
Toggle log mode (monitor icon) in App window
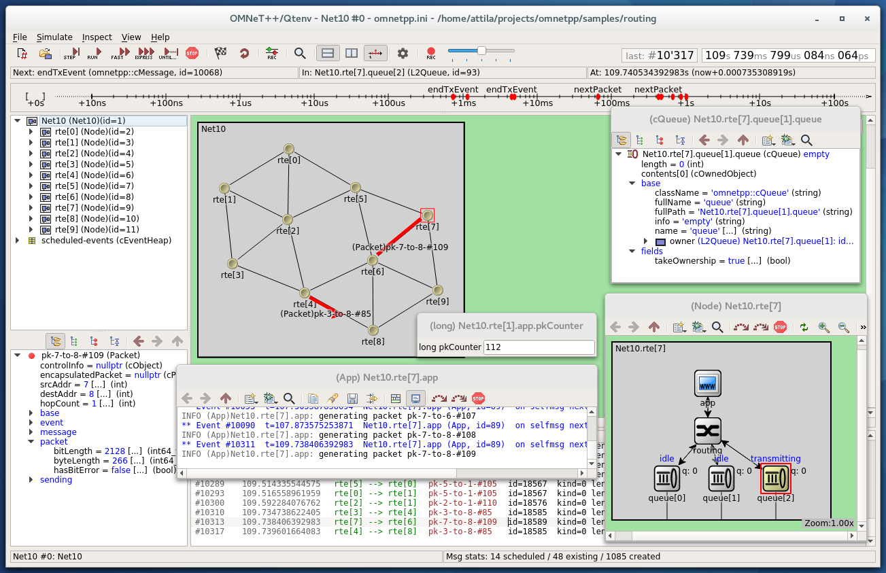coord(415,398)
